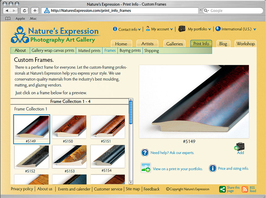Click the green Share this page icon
The image size is (266, 198).
[x=222, y=189]
